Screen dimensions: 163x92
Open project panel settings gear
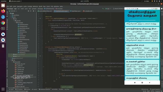[33, 11]
